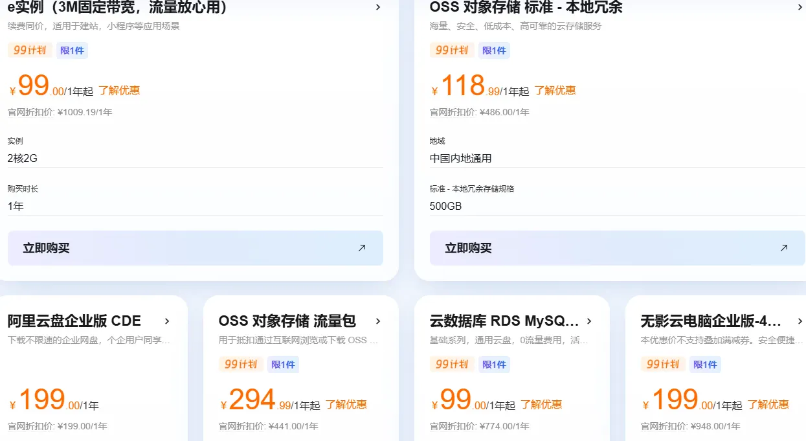Image resolution: width=806 pixels, height=441 pixels.
Task: Click 99计划 badge on 无影云电脑 card
Action: tap(663, 365)
